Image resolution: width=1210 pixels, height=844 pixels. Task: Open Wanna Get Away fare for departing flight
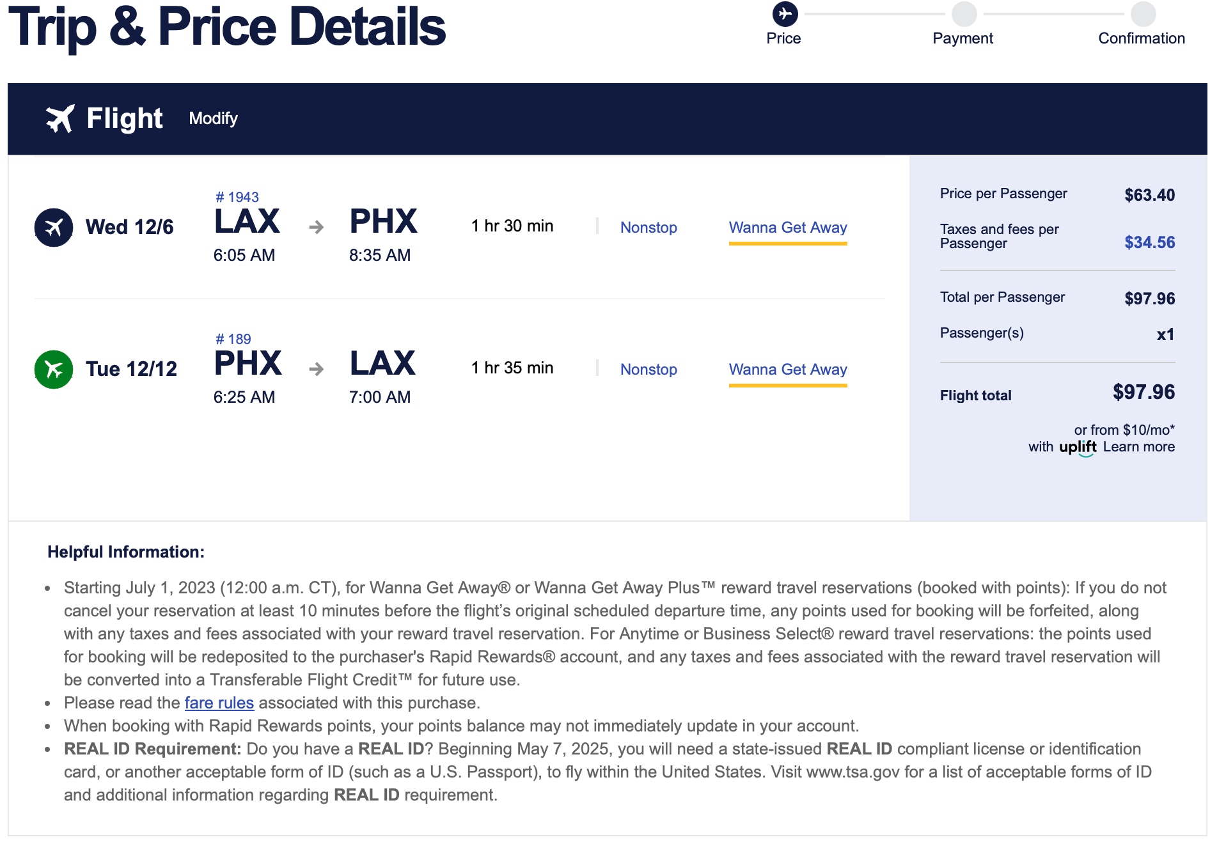[788, 228]
